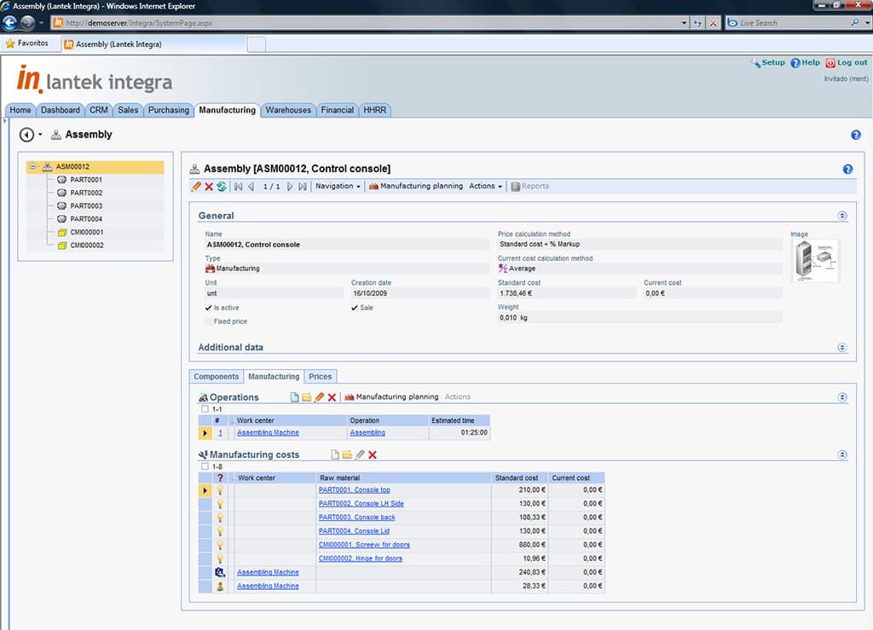Open folder icon in Manufacturing costs toolbar

pos(347,455)
